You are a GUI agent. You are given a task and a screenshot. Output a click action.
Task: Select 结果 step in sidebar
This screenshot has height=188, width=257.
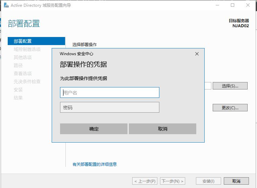(x=18, y=98)
